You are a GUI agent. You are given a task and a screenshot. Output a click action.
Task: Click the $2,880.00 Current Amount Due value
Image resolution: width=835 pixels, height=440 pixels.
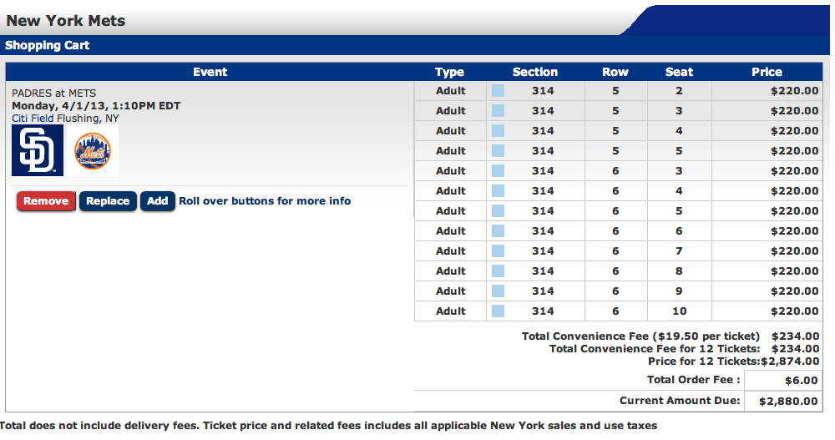788,401
